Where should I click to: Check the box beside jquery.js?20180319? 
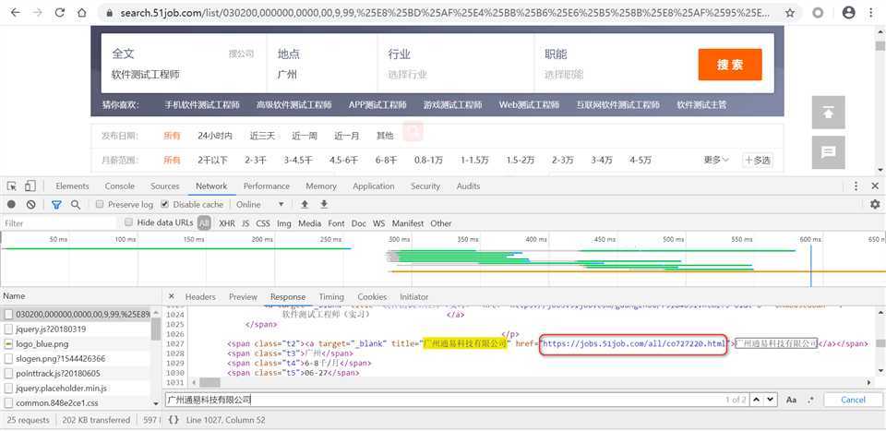coord(8,329)
